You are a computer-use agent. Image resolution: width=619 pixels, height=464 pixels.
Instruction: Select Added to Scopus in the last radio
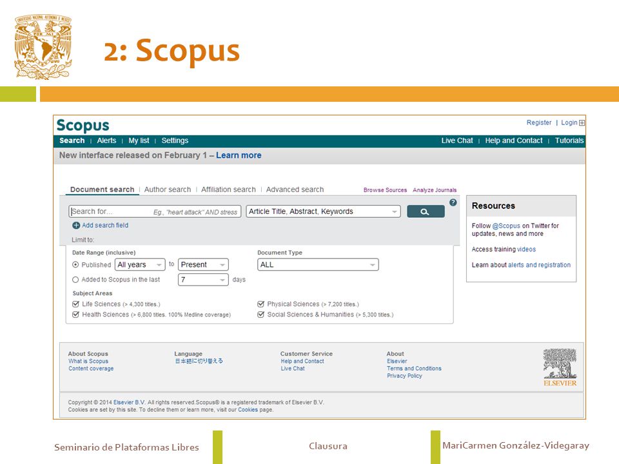pyautogui.click(x=75, y=279)
